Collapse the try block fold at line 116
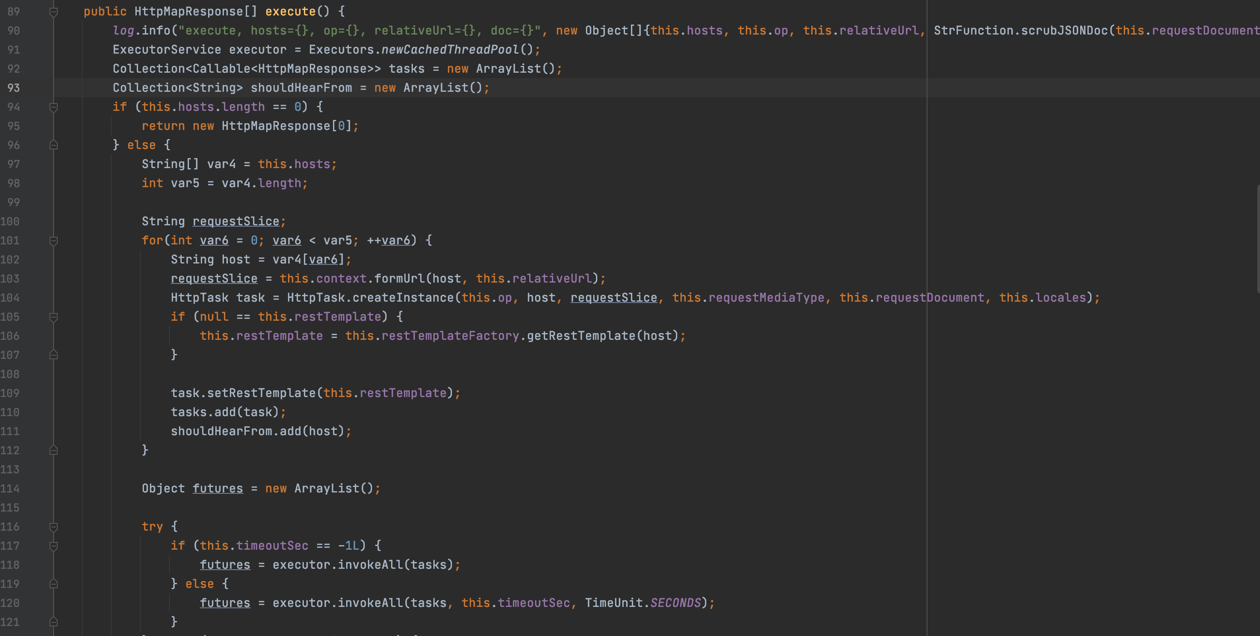Viewport: 1260px width, 636px height. point(54,527)
